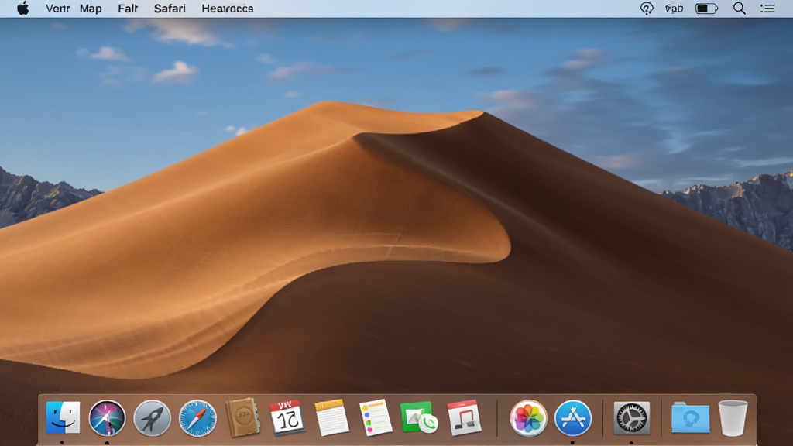Screen dimensions: 793x446
Task: Open the Vonr menu bar item
Action: 57,9
